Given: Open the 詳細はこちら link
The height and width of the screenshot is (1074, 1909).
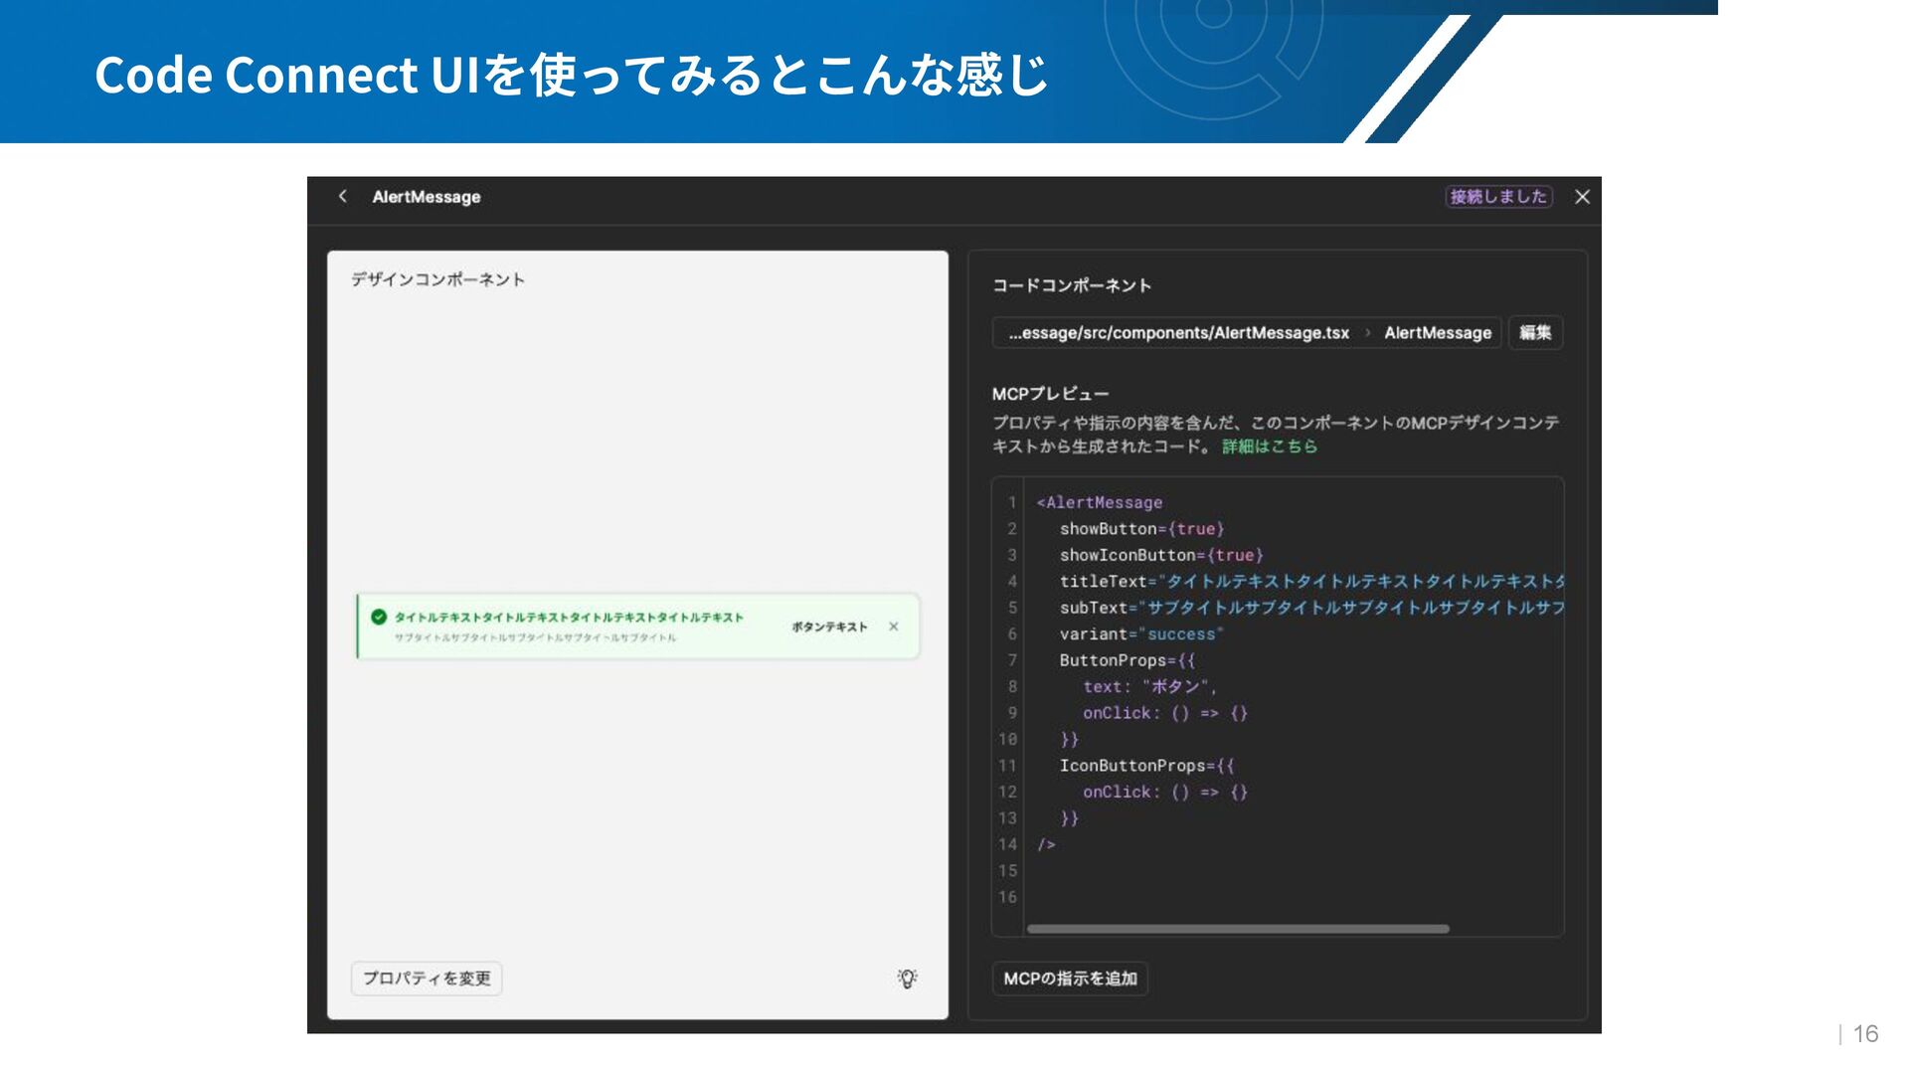Looking at the screenshot, I should pos(1269,447).
